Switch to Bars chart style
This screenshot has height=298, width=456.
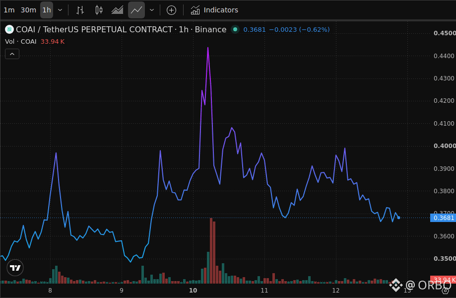80,10
